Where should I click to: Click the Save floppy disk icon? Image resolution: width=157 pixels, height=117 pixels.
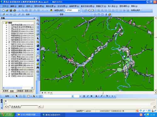[x=11, y=10]
